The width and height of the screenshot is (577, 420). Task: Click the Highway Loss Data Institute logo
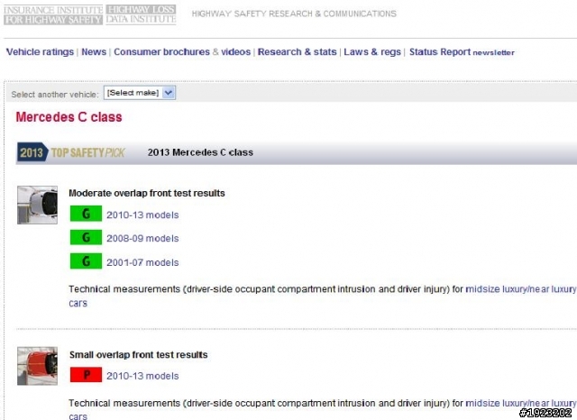[141, 14]
